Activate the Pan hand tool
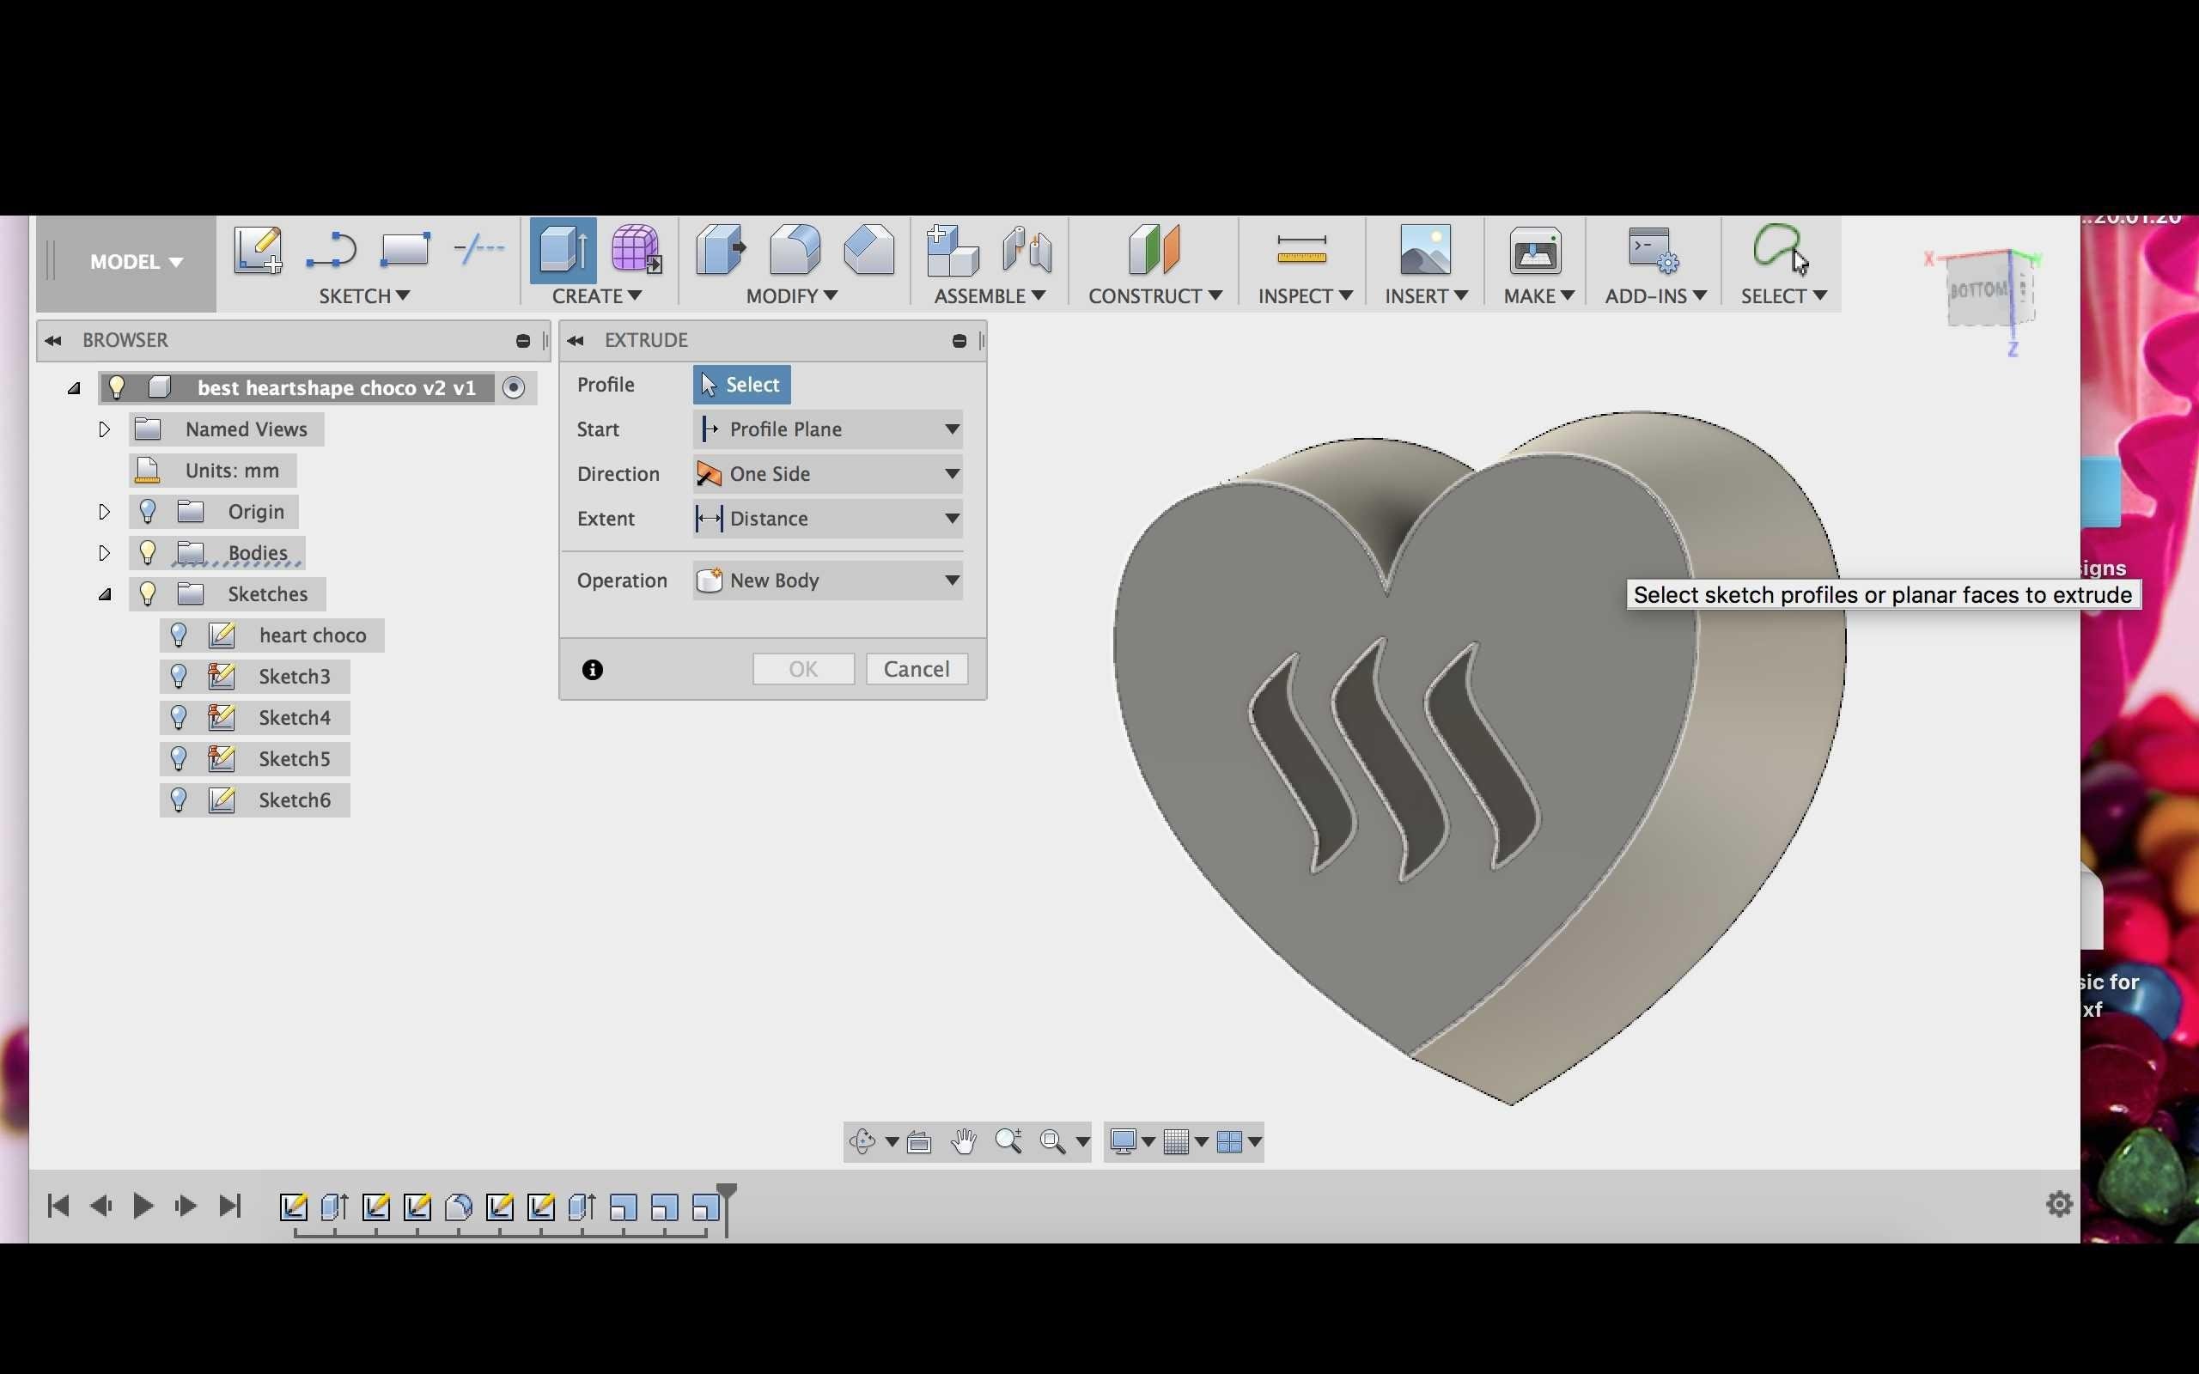Image resolution: width=2199 pixels, height=1374 pixels. click(x=963, y=1141)
